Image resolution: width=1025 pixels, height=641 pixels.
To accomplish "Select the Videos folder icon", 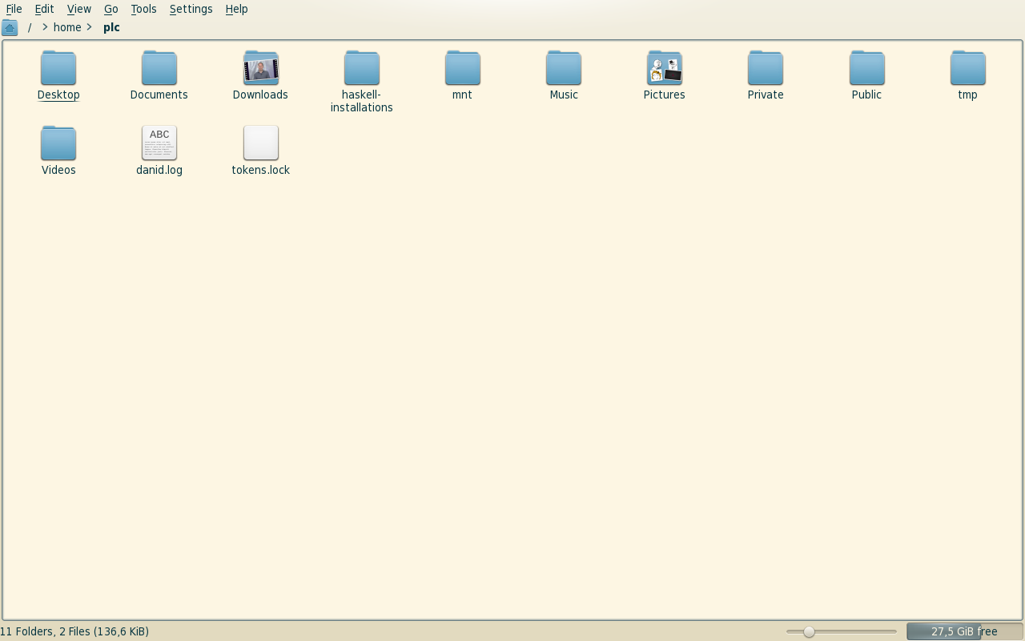I will coord(58,143).
